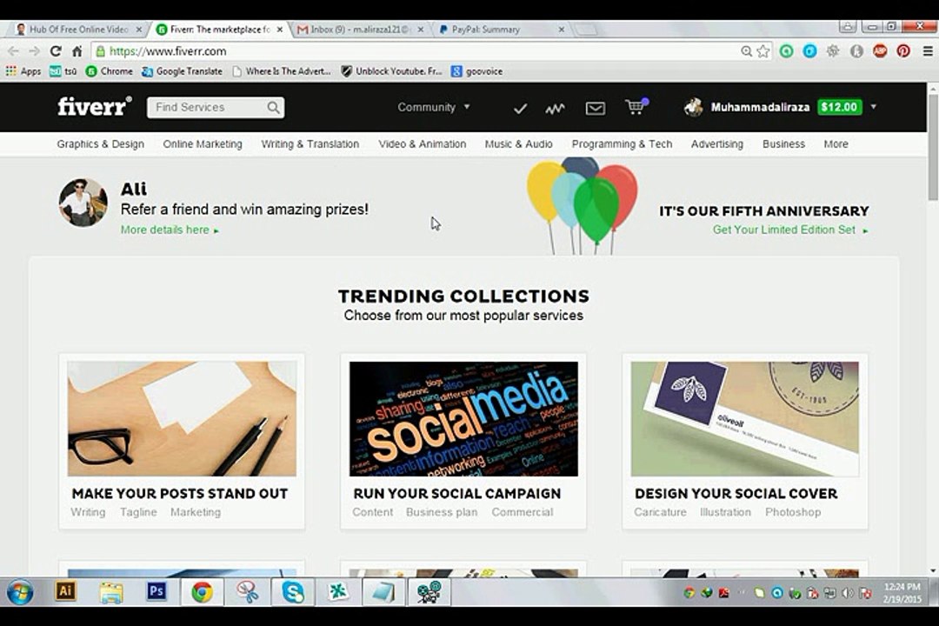Open Make Your Posts Stand Out thumbnail
Screen dimensions: 939x626
tap(182, 419)
